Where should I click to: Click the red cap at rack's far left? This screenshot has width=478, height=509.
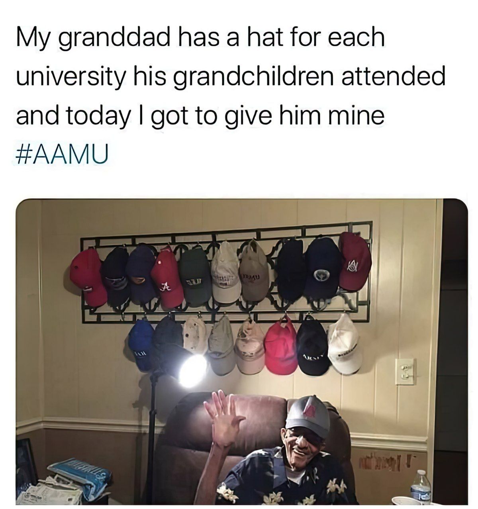[88, 277]
